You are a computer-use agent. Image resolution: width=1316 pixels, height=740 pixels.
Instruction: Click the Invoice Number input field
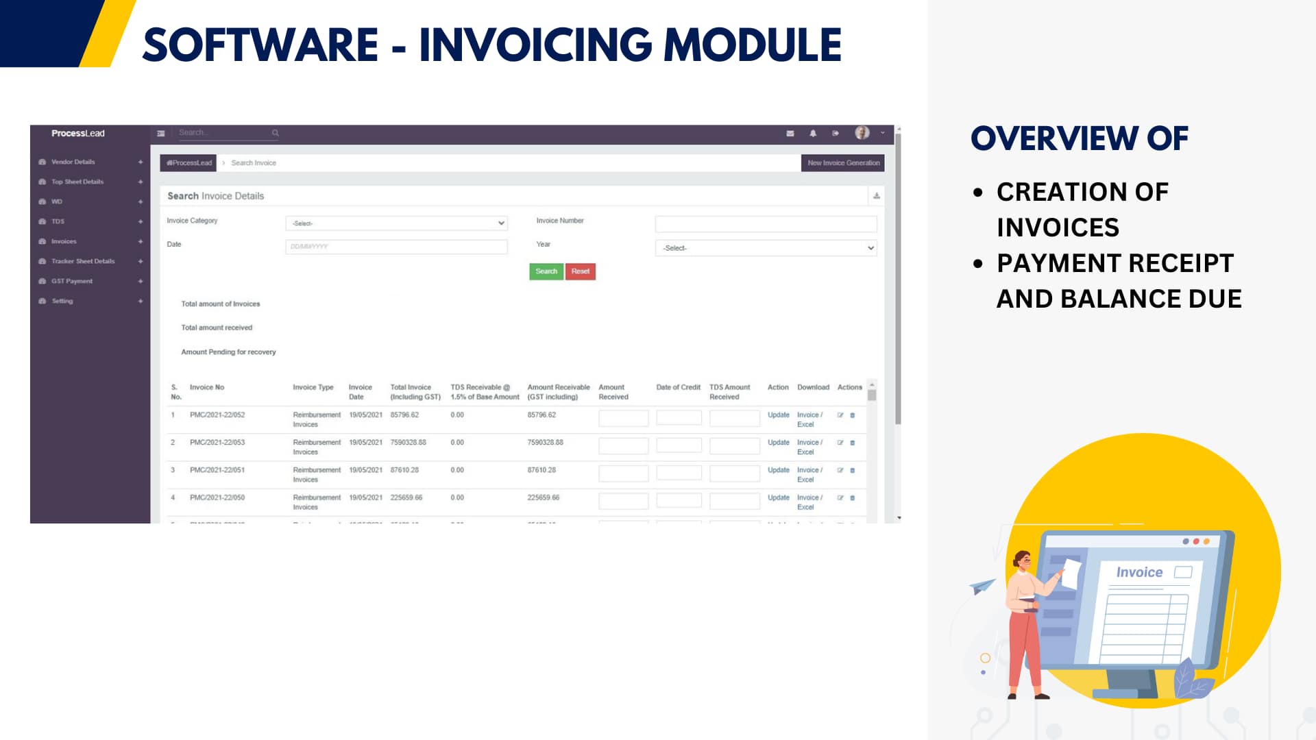[x=766, y=224]
